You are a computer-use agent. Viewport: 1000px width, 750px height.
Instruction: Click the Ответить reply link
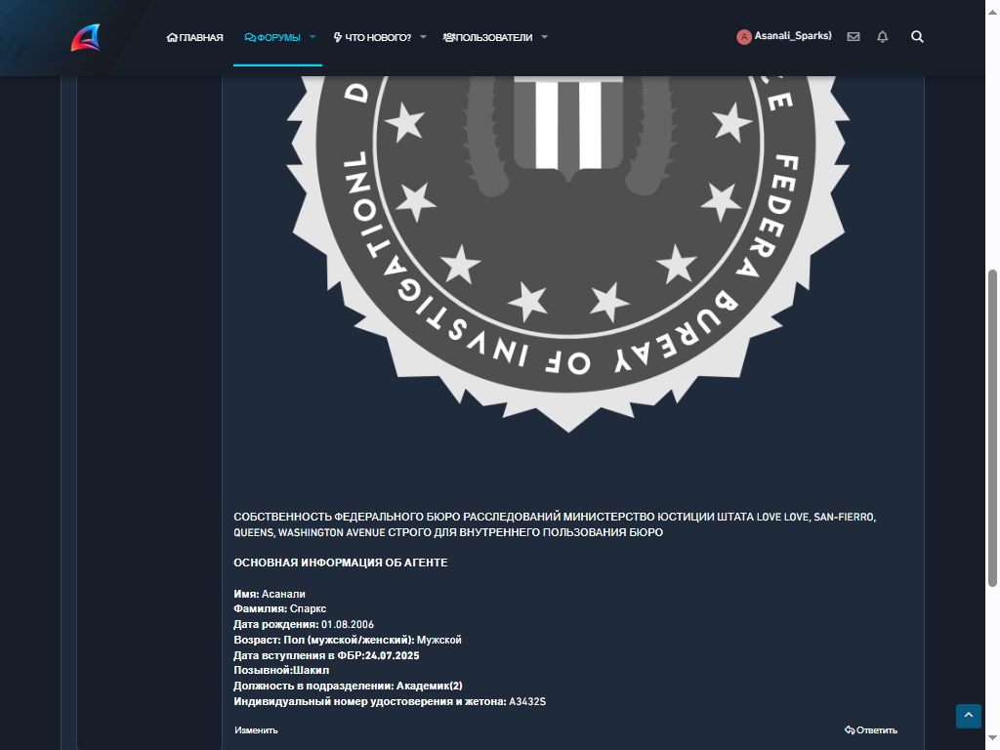[x=870, y=730]
